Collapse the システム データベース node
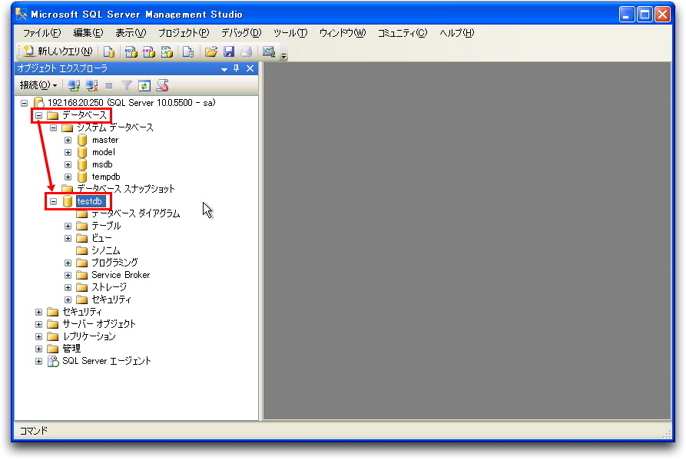The height and width of the screenshot is (460, 686). (53, 128)
